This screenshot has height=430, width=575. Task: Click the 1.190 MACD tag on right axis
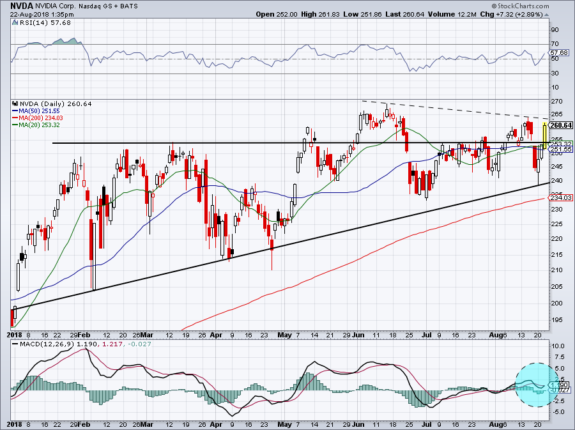pos(560,385)
